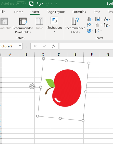
Task: Click the picture rotation handle
Action: (x=32, y=86)
